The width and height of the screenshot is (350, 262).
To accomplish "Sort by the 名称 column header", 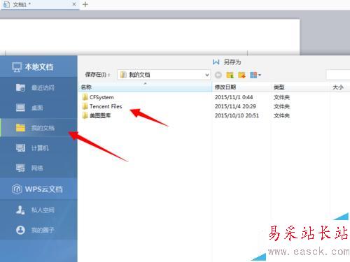I will 145,87.
